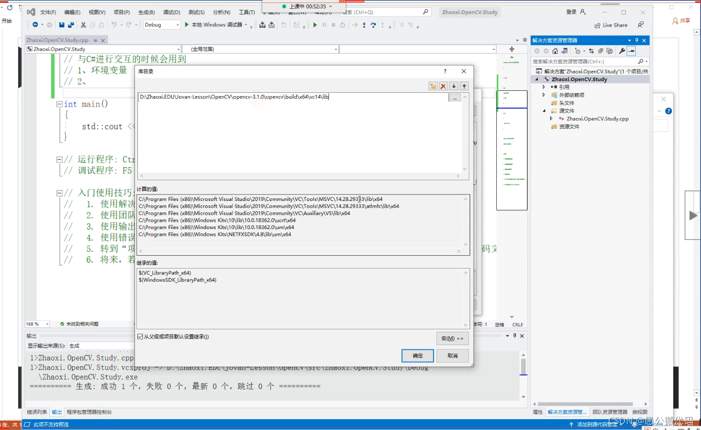The image size is (701, 430).
Task: Click Save icon in Visual Studio toolbar
Action: tap(62, 25)
